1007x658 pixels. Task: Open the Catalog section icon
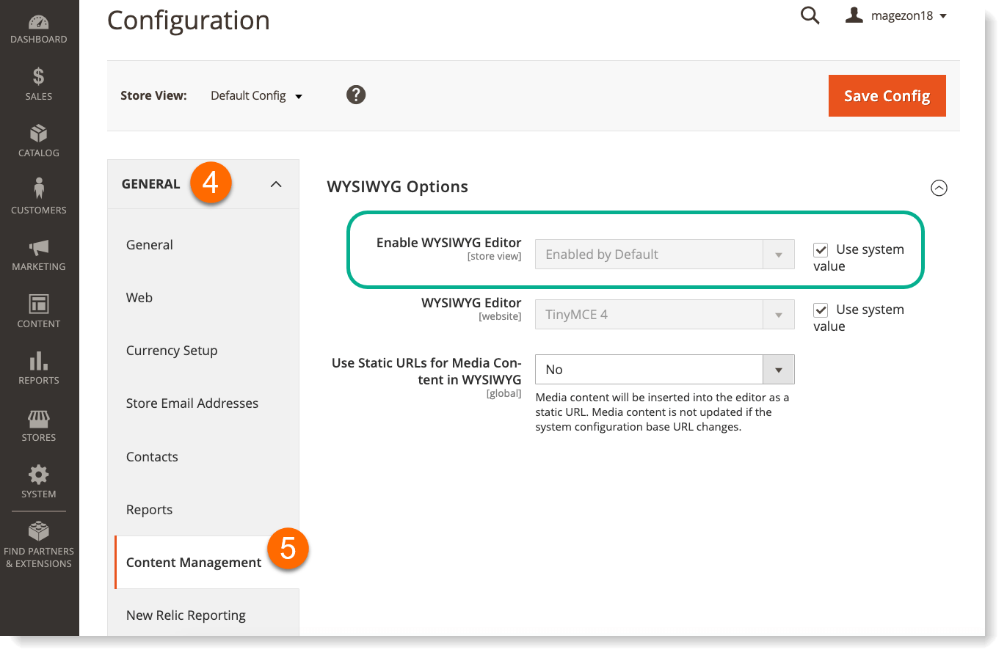point(38,134)
